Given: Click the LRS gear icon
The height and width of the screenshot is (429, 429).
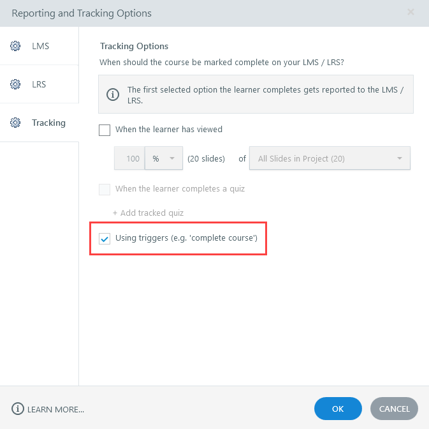Looking at the screenshot, I should (x=15, y=84).
